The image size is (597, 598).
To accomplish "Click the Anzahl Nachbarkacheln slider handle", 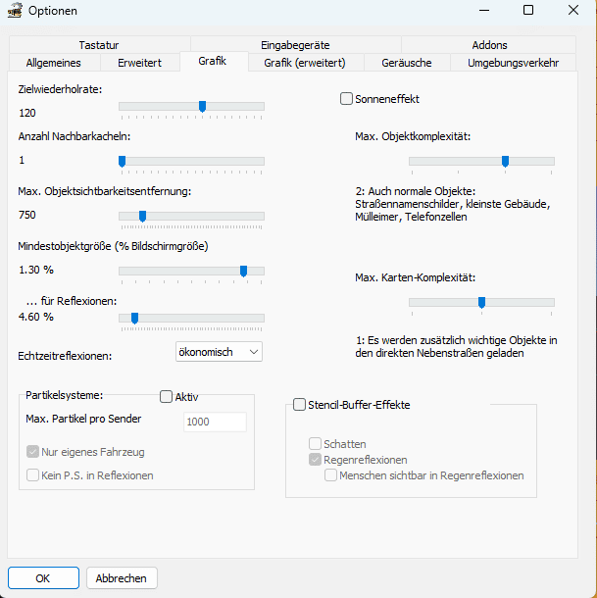I will click(122, 161).
